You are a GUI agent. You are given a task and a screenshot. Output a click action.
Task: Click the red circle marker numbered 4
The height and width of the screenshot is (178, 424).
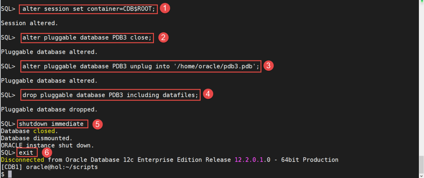[x=208, y=95]
